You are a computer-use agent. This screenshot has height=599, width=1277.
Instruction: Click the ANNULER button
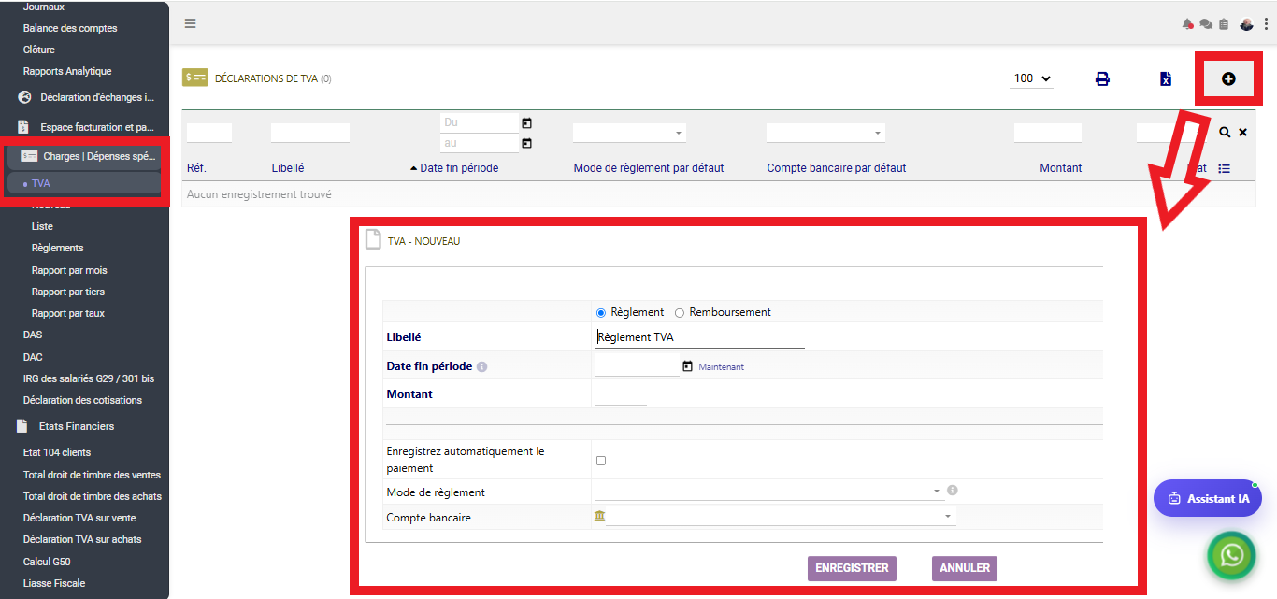964,568
